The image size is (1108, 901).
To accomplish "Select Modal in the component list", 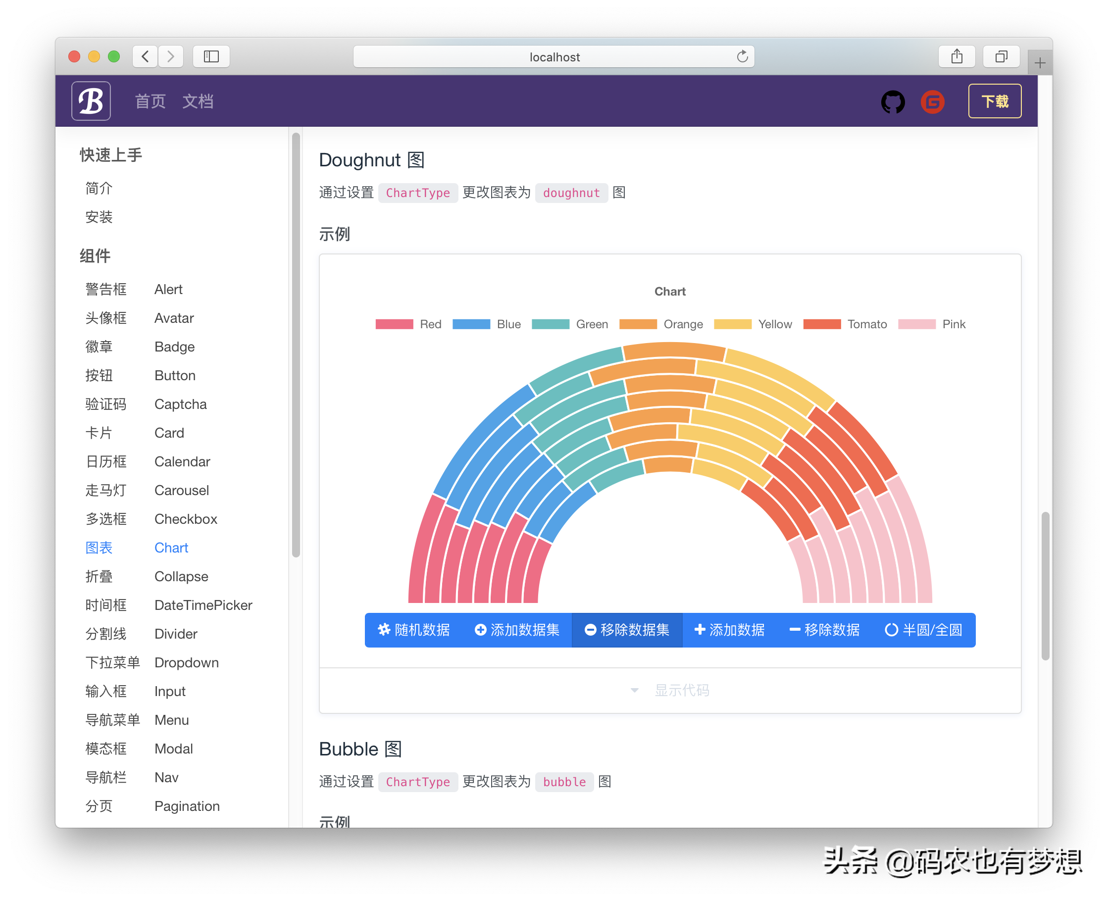I will 173,749.
